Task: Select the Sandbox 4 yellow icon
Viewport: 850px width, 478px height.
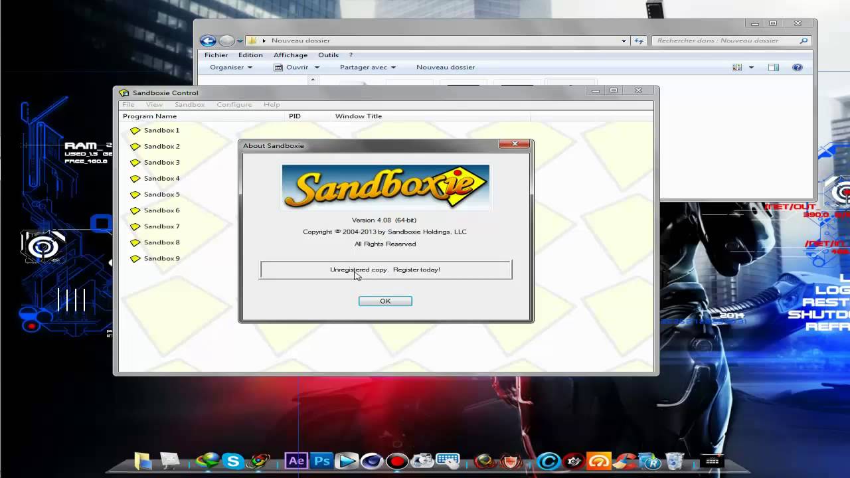Action: 135,179
